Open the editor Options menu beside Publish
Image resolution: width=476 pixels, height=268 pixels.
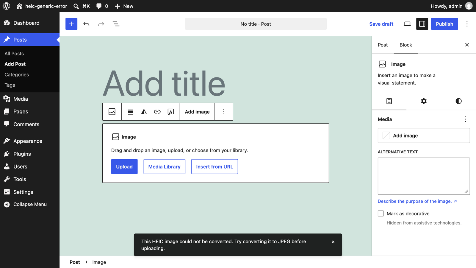coord(467,24)
